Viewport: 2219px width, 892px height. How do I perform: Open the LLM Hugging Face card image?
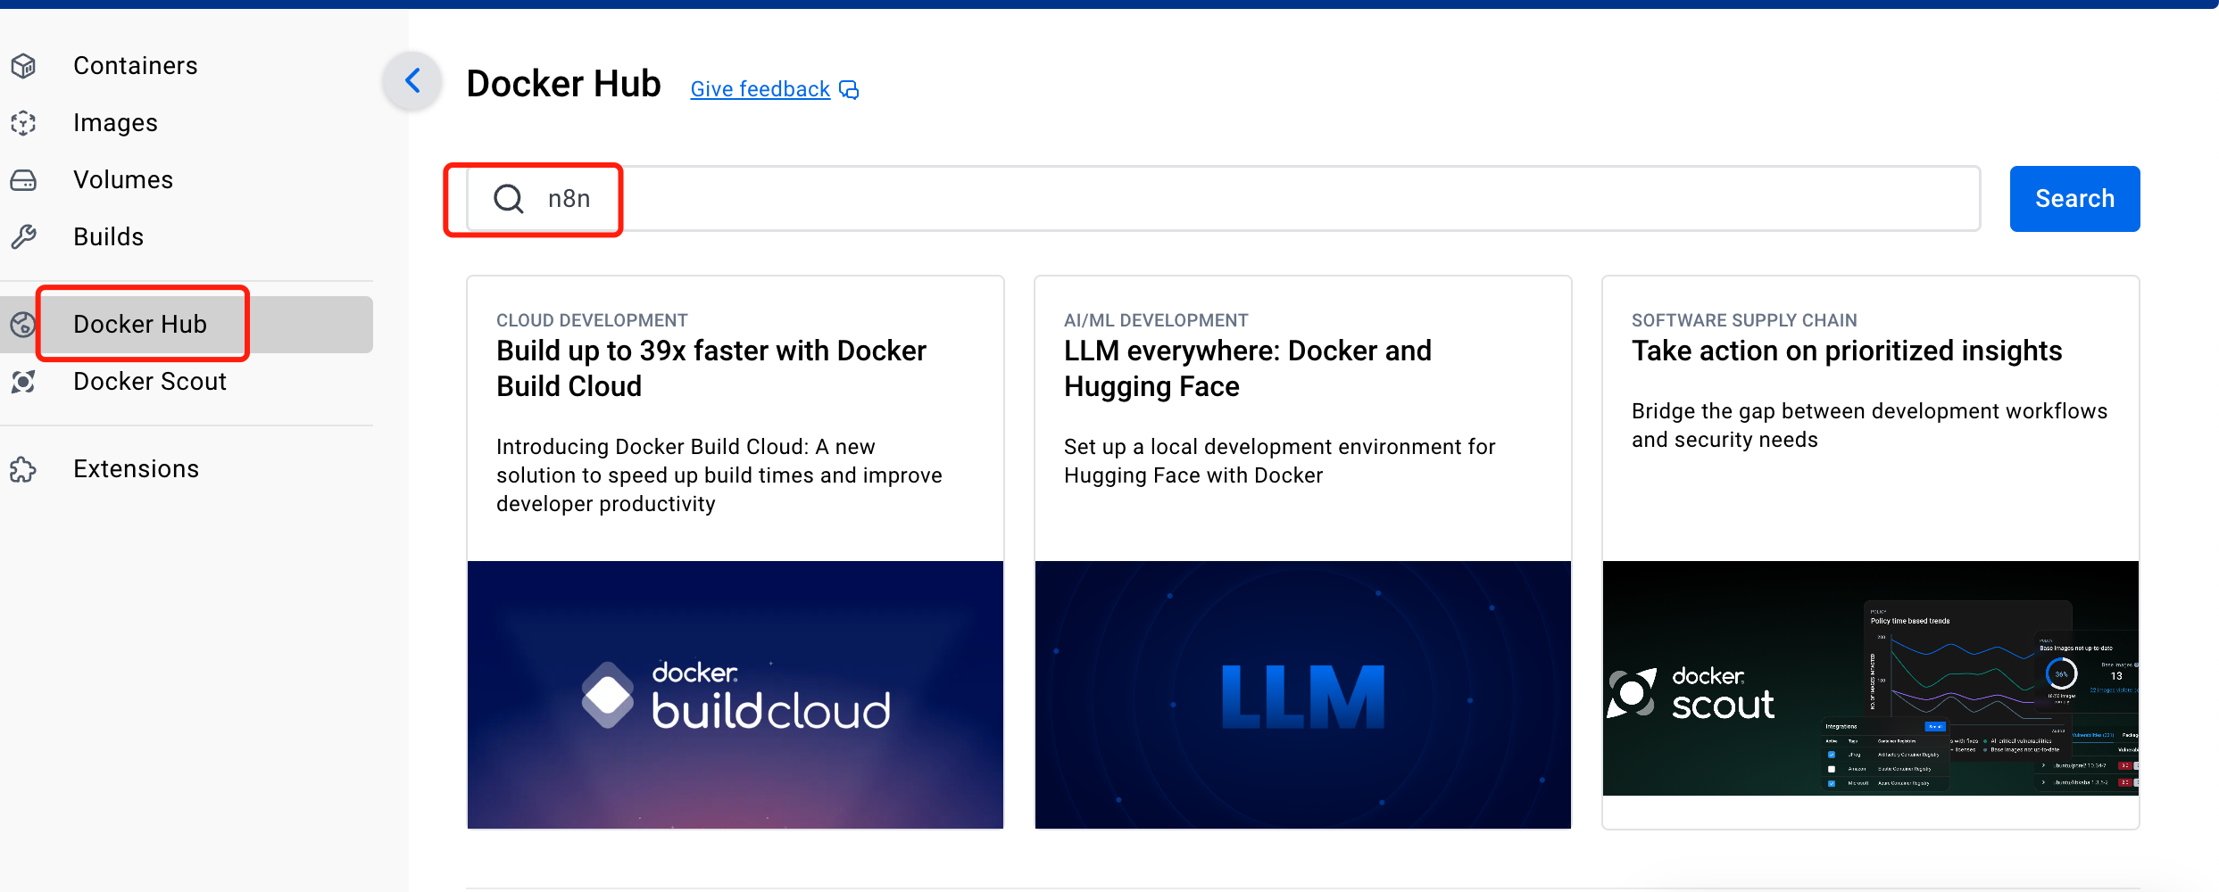(1302, 694)
